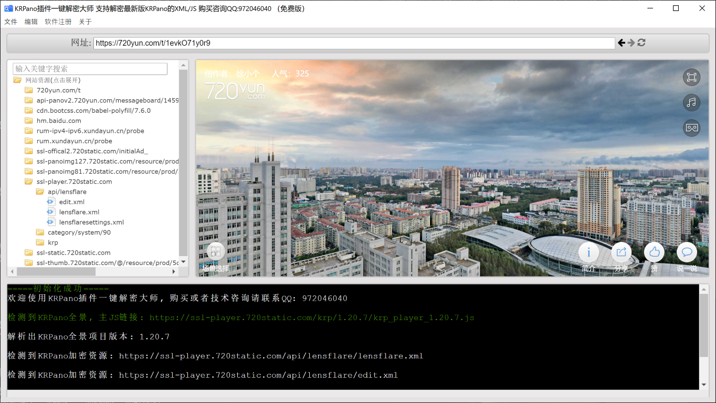Image resolution: width=716 pixels, height=403 pixels.
Task: Click the 说一说 comment bubble icon
Action: click(687, 252)
